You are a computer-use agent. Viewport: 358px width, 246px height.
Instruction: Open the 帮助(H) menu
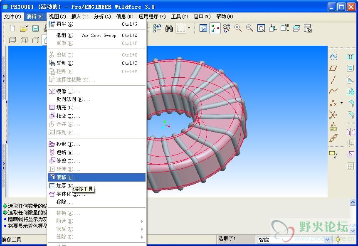click(x=225, y=17)
